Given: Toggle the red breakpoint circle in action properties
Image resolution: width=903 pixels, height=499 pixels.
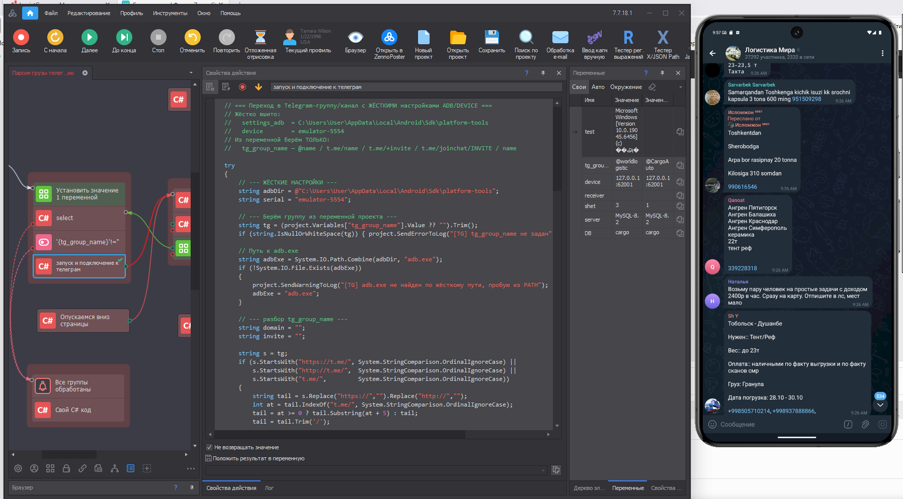Looking at the screenshot, I should pos(242,87).
